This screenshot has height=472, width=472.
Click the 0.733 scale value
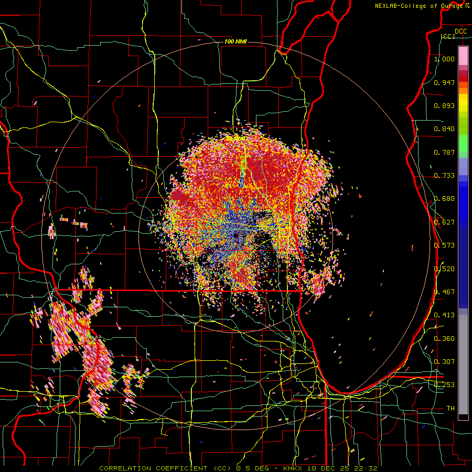pyautogui.click(x=444, y=176)
